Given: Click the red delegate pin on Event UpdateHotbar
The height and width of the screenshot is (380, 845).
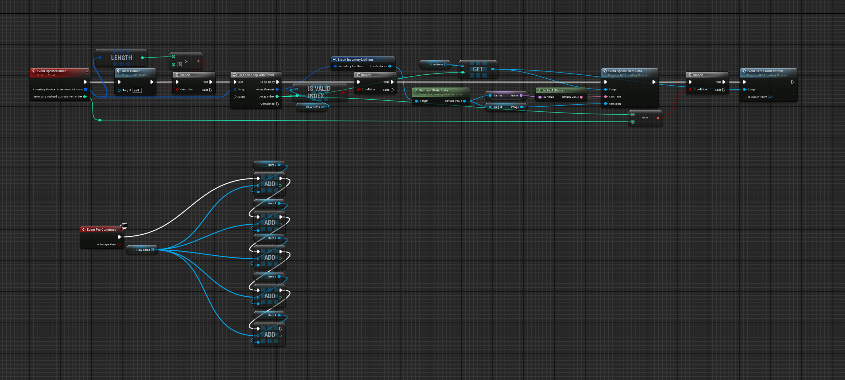Looking at the screenshot, I should [x=87, y=72].
